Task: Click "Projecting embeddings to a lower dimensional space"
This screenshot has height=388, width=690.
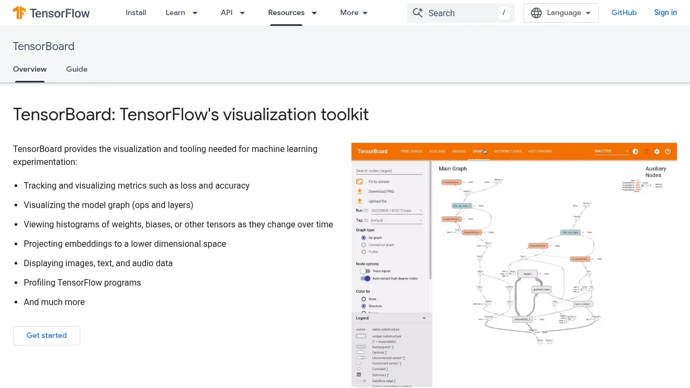Action: [x=125, y=244]
